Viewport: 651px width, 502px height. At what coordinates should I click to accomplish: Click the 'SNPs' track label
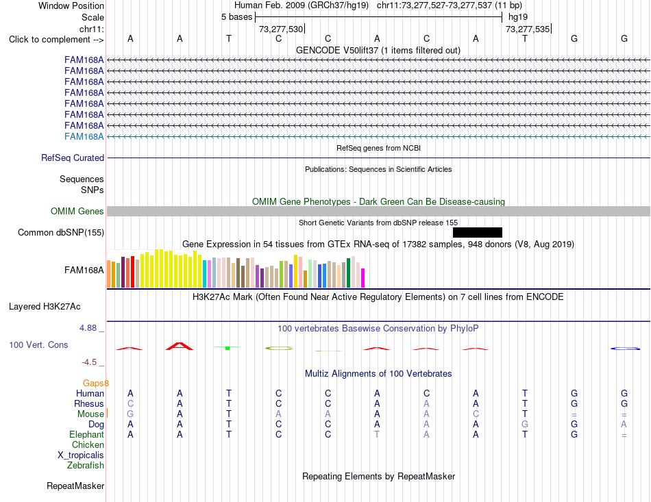(x=93, y=190)
